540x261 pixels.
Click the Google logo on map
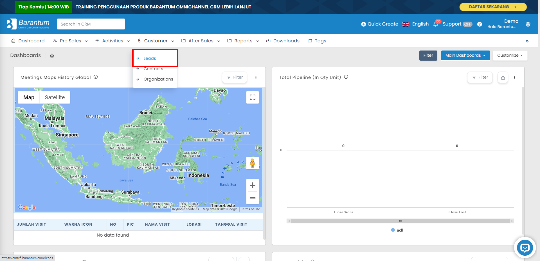coord(27,207)
